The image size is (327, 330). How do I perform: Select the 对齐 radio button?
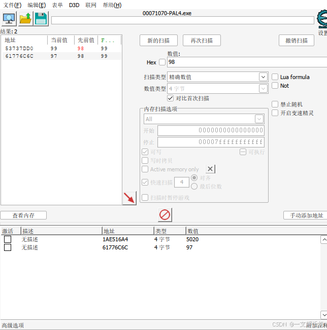click(x=194, y=177)
